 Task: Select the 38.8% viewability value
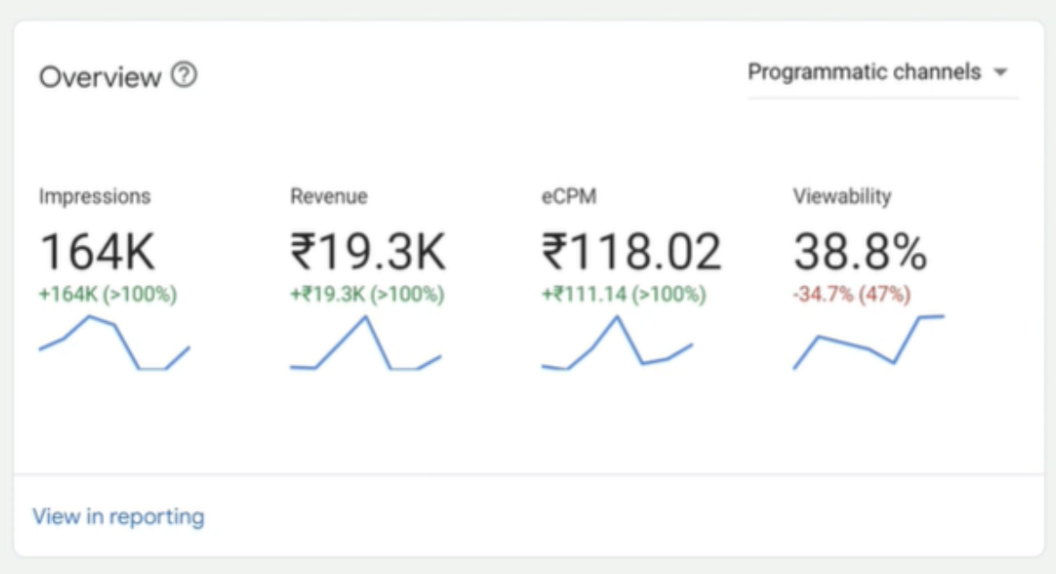tap(859, 250)
